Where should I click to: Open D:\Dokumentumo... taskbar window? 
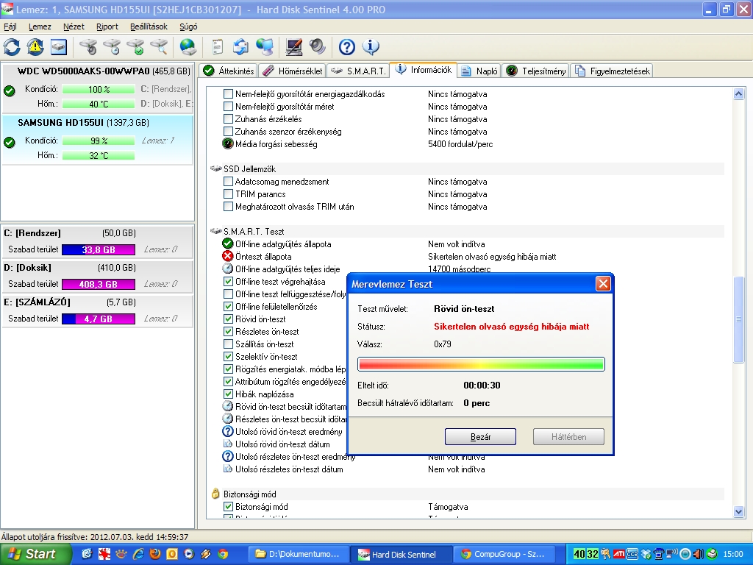(x=298, y=554)
